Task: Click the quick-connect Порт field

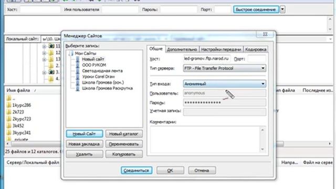Action: pos(223,9)
